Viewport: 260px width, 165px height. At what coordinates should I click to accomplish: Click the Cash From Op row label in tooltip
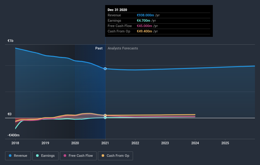pyautogui.click(x=119, y=31)
